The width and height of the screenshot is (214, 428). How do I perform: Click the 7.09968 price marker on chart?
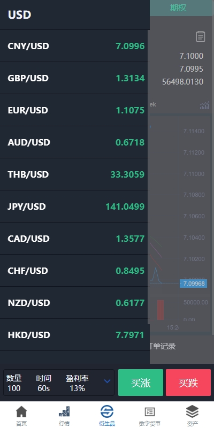coord(194,284)
